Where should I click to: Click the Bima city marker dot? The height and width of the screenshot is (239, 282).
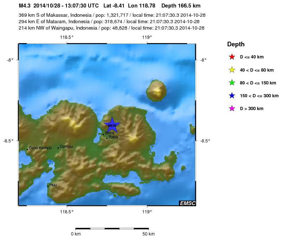[x=103, y=134]
